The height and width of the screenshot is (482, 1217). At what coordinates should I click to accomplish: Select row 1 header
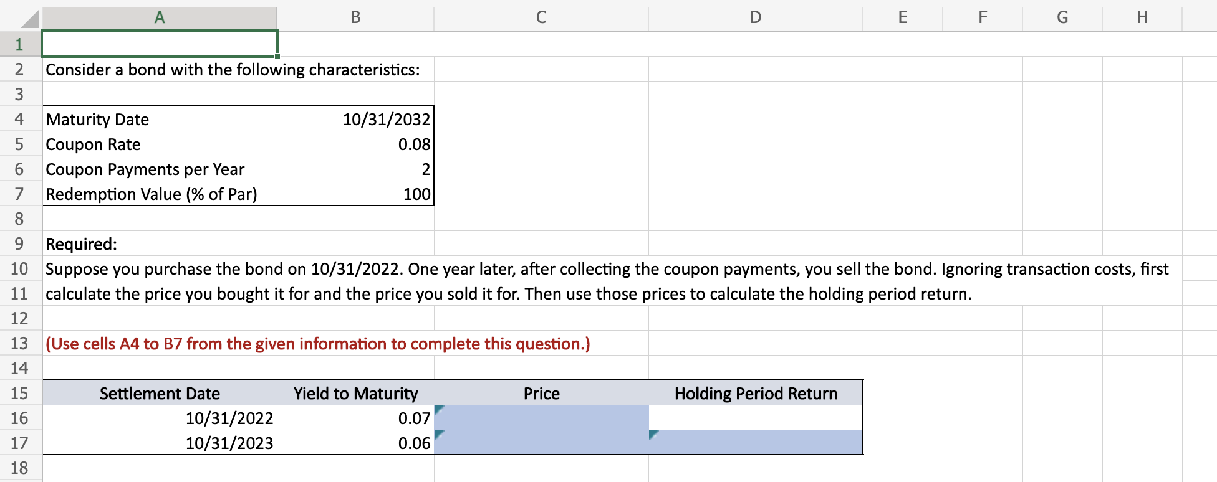coord(20,44)
